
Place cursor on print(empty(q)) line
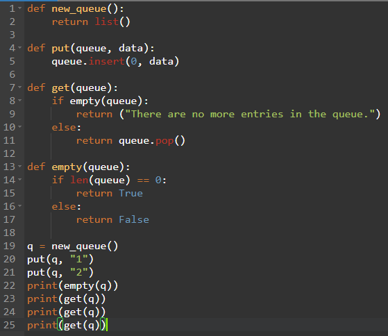(x=72, y=286)
